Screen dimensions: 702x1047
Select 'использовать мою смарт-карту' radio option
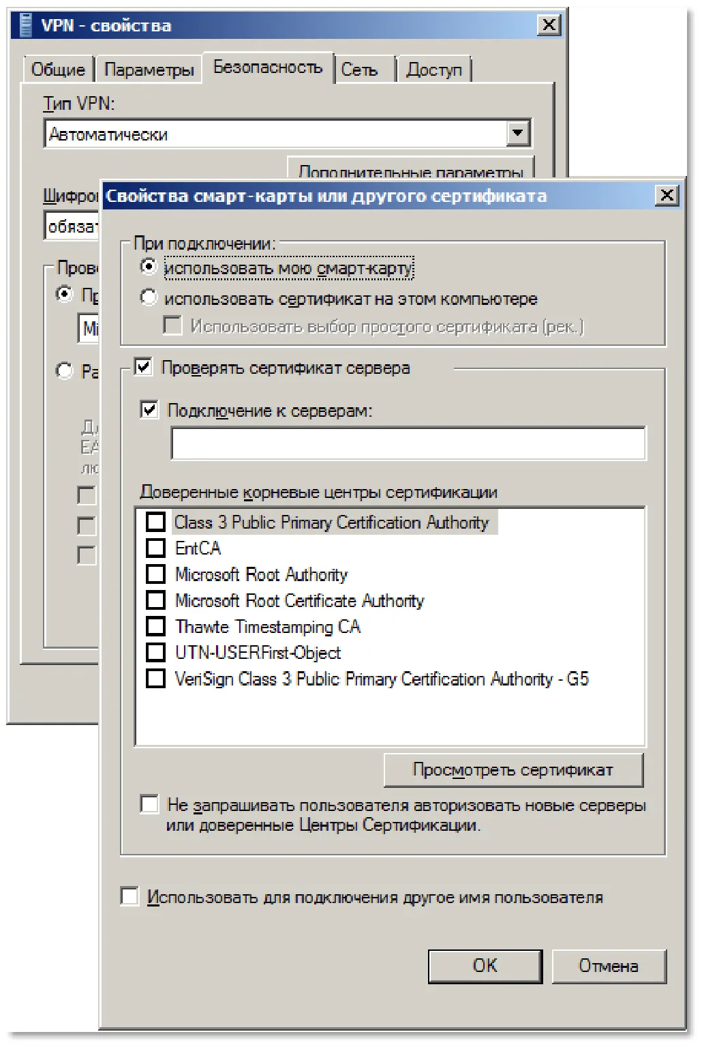click(x=149, y=267)
